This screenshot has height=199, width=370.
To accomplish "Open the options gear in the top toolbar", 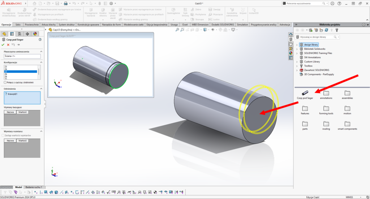I will tap(111, 3).
